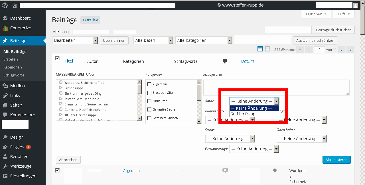Open the Alle Kategorien filter dropdown
The image size is (365, 185).
[x=204, y=40]
